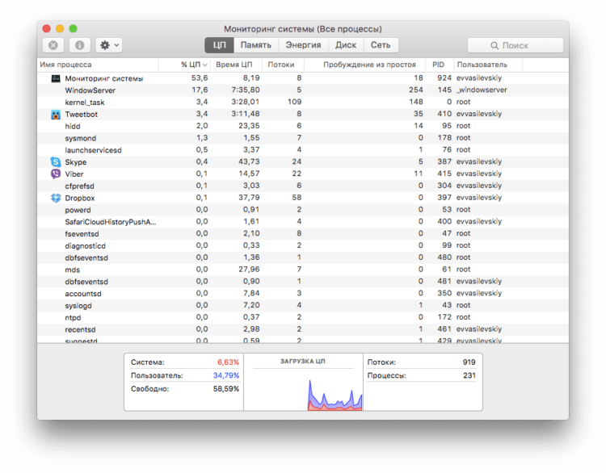The height and width of the screenshot is (473, 606).
Task: Select the SafariCloudHistoryPushA... process
Action: (111, 222)
